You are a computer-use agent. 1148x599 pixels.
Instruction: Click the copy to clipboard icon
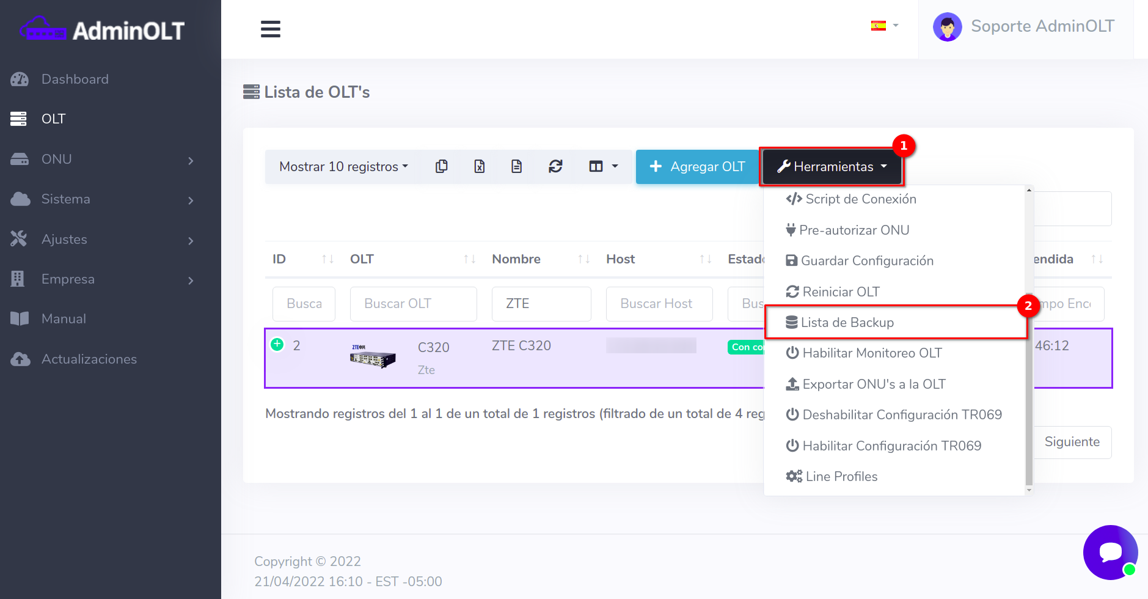coord(441,166)
